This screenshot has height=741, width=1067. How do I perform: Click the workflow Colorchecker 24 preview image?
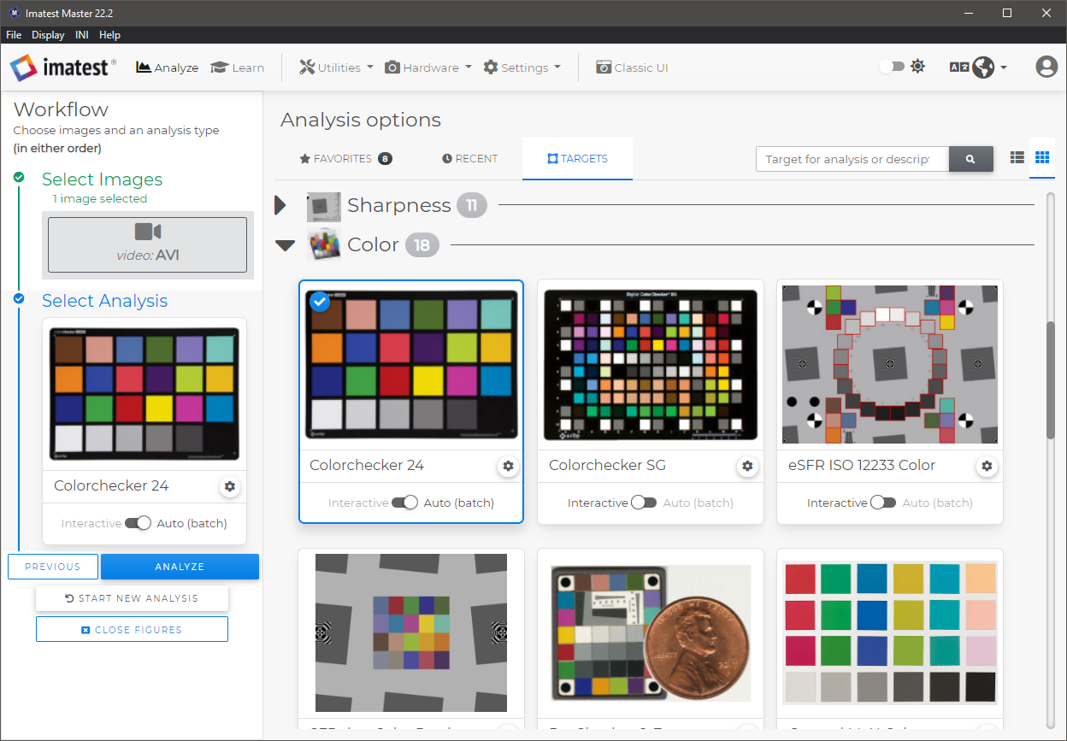pos(144,395)
